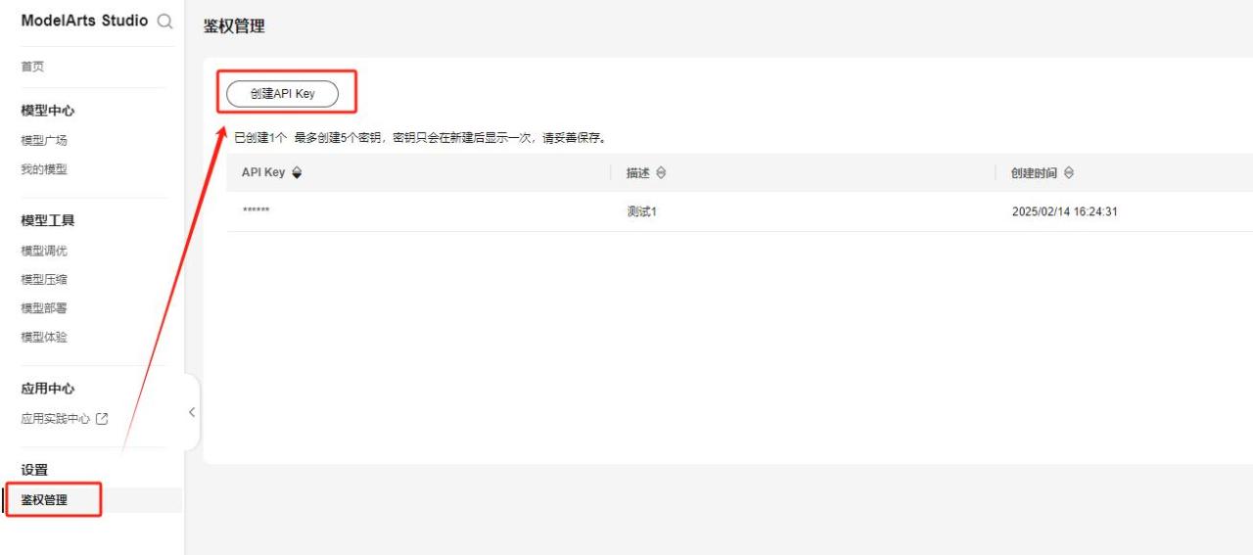Open 模型体验 menu item
Screen dimensions: 1253x555
44,337
